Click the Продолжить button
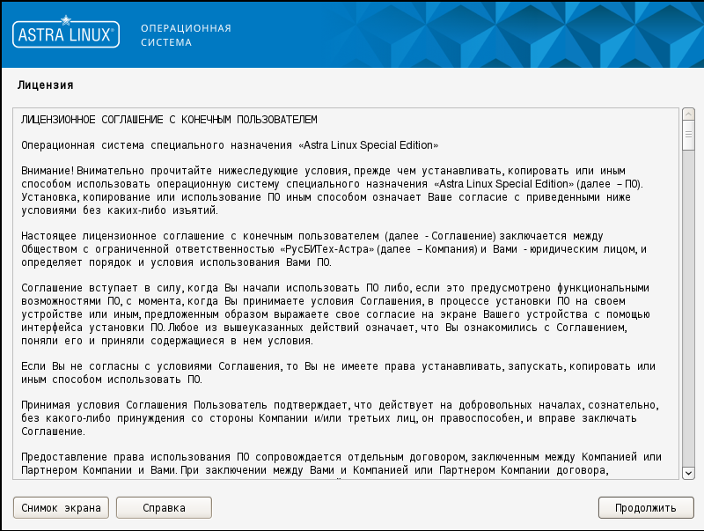The height and width of the screenshot is (531, 704). click(646, 507)
